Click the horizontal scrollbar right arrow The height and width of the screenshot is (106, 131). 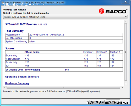coord(122,87)
